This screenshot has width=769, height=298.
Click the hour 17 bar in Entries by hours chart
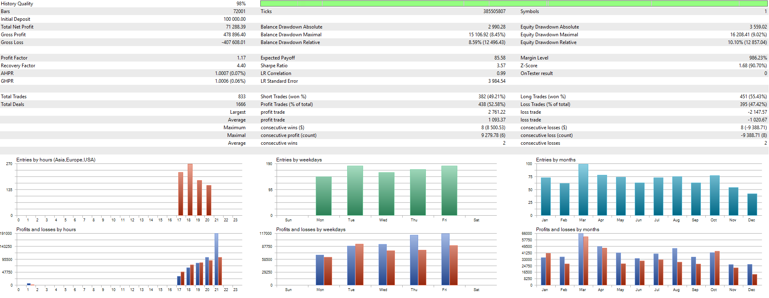coord(181,194)
